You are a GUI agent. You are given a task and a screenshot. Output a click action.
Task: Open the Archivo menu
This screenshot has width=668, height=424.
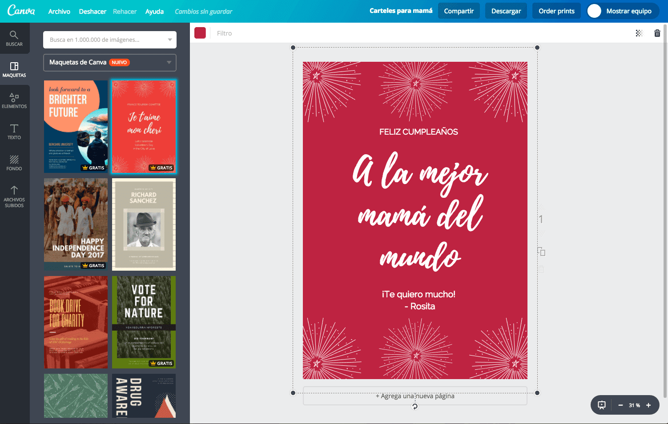point(59,12)
